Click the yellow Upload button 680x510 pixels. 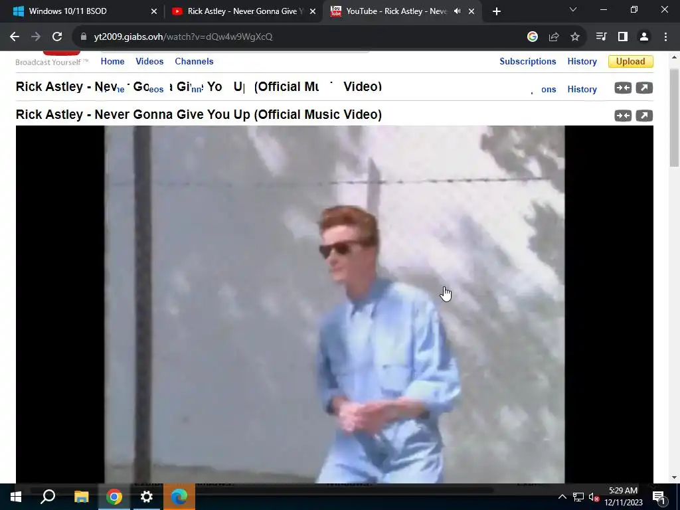631,62
